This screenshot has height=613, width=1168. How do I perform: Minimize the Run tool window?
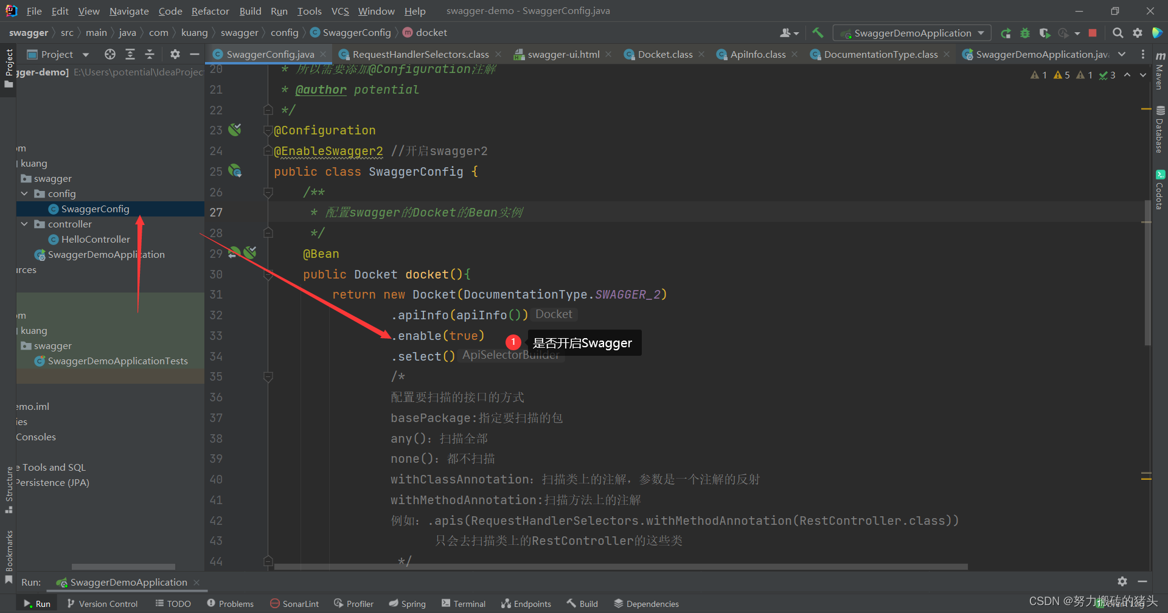(1142, 581)
